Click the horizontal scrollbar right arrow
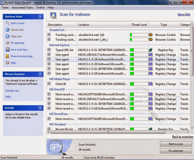Viewport: 194px width, 160px height. [x=188, y=132]
